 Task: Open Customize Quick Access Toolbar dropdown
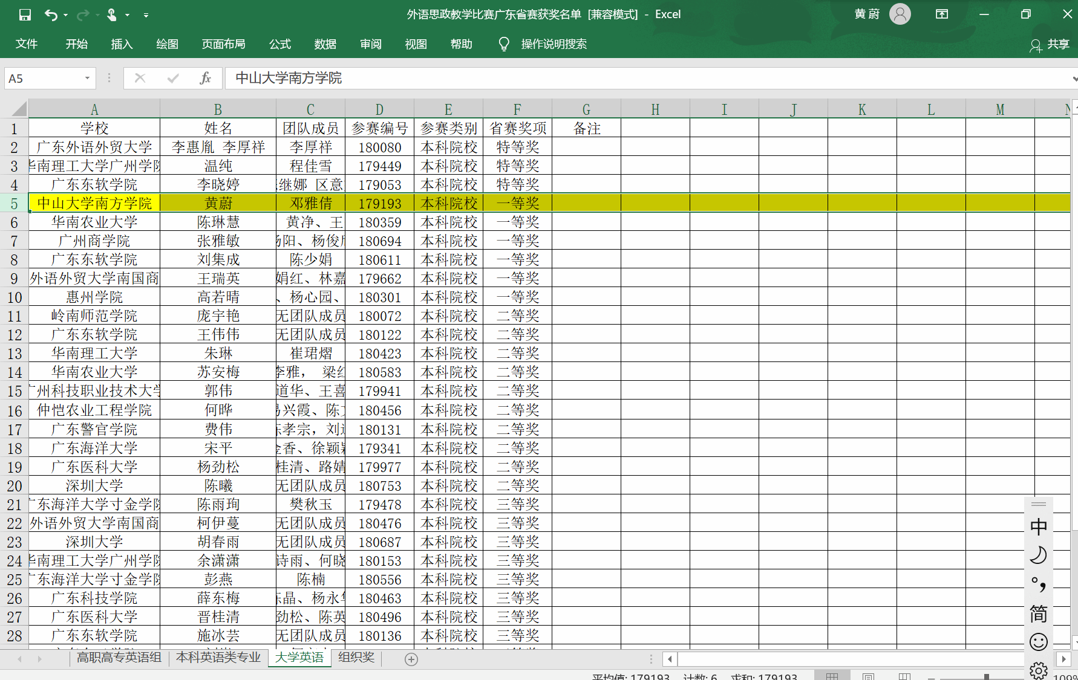point(146,15)
